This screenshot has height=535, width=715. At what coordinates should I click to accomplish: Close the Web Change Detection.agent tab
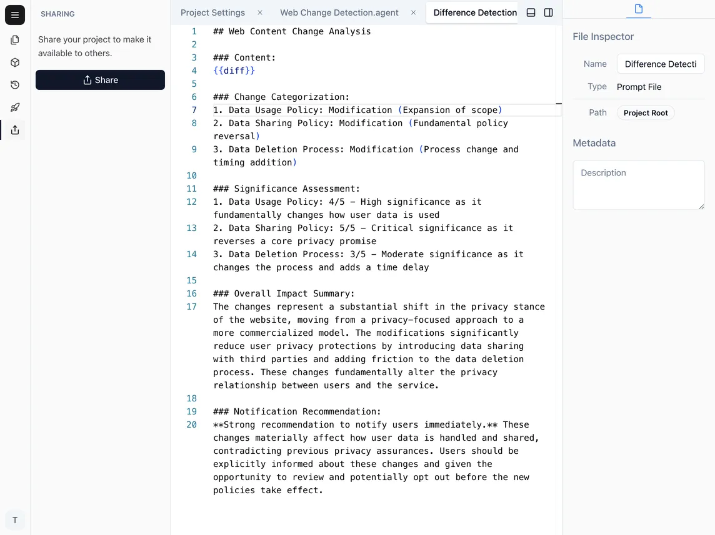click(x=413, y=12)
